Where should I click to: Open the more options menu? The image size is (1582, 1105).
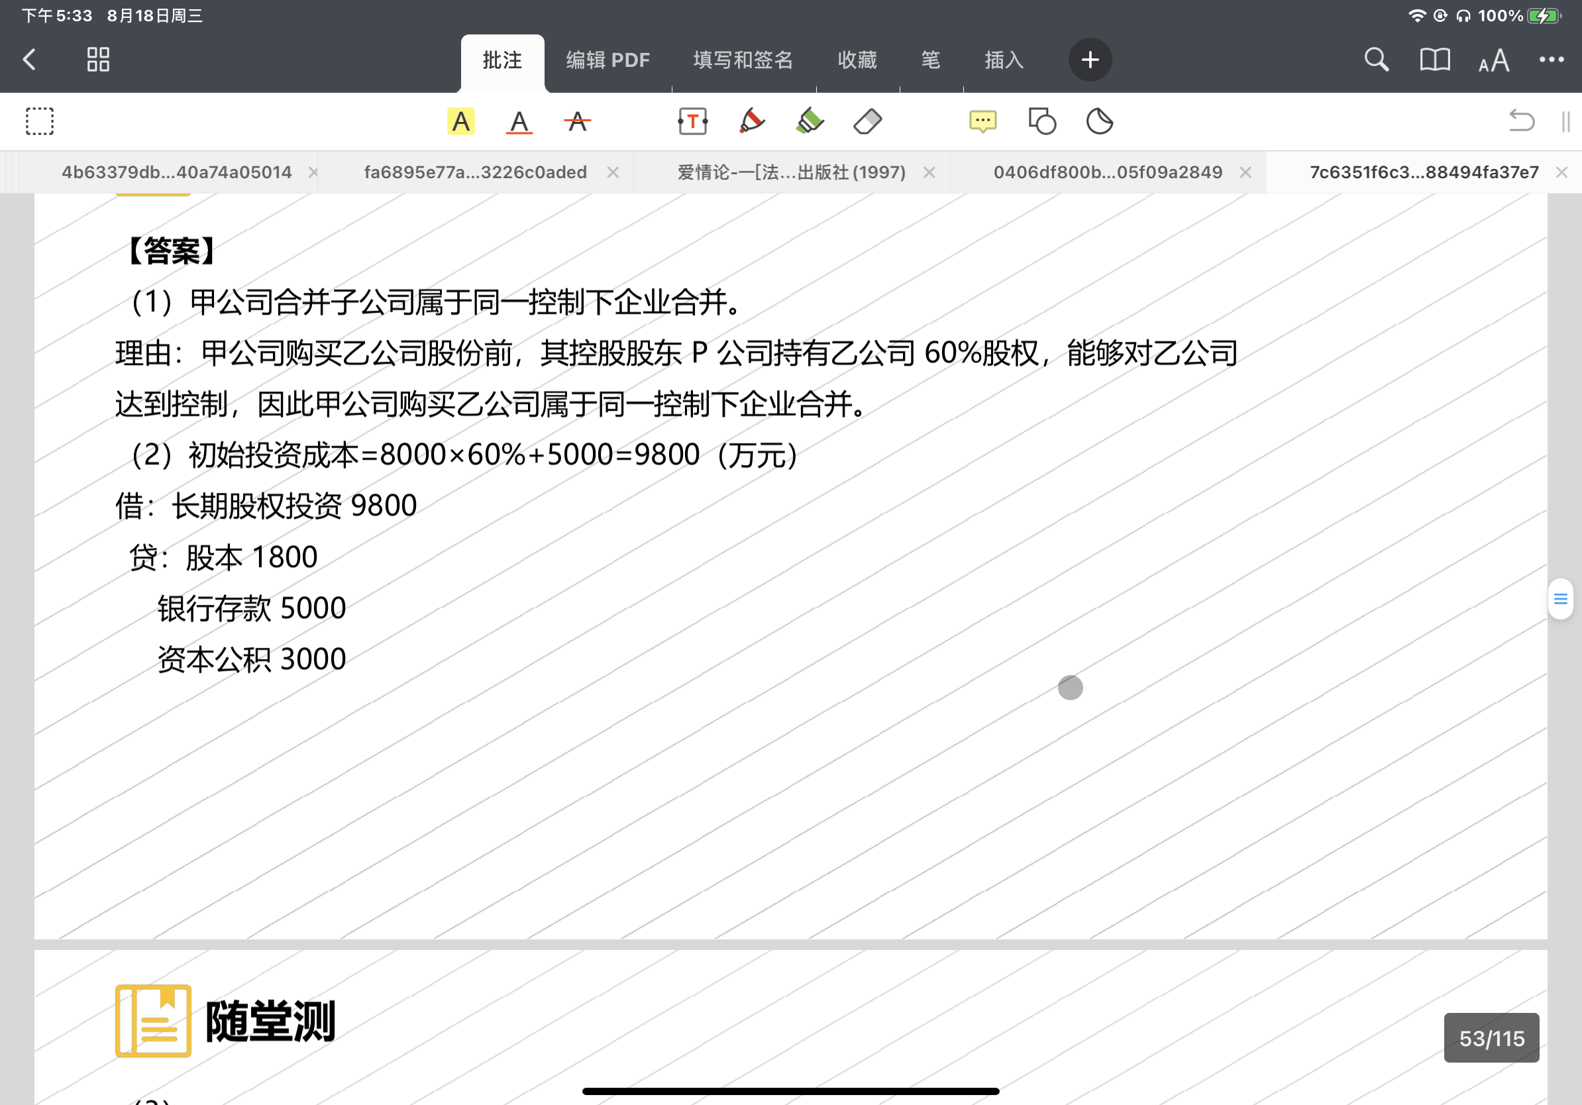coord(1551,60)
